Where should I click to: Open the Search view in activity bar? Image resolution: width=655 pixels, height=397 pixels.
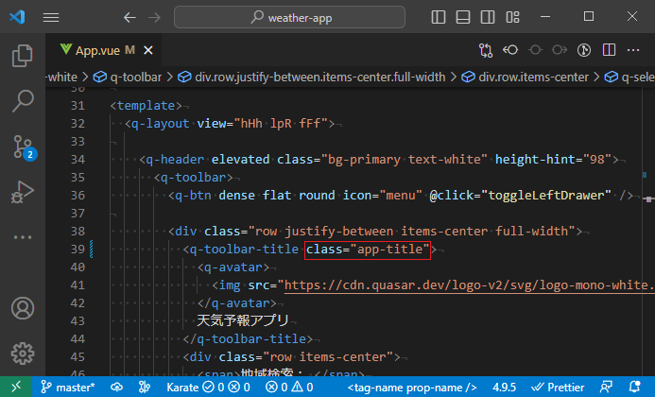[x=22, y=101]
